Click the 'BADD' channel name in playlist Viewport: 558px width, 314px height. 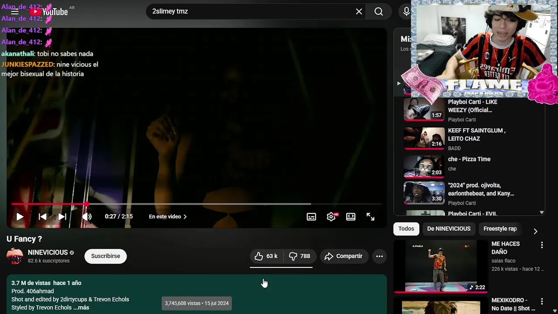[454, 148]
